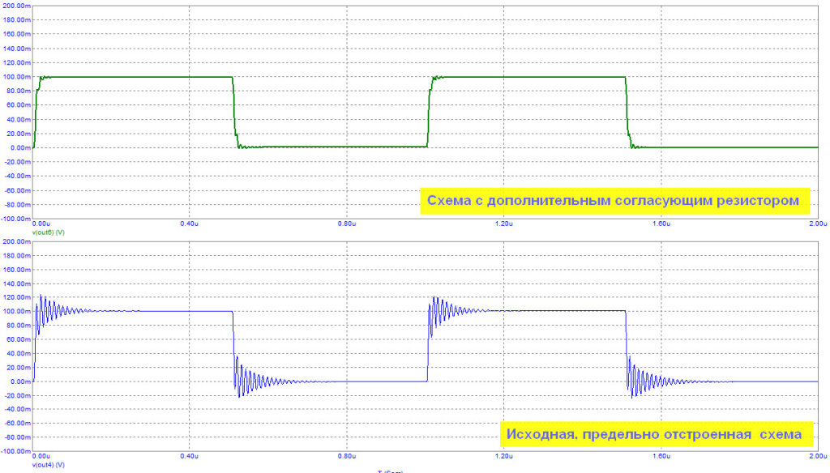Select the yellow annotation in the bottom plot
The image size is (830, 473).
(x=654, y=435)
